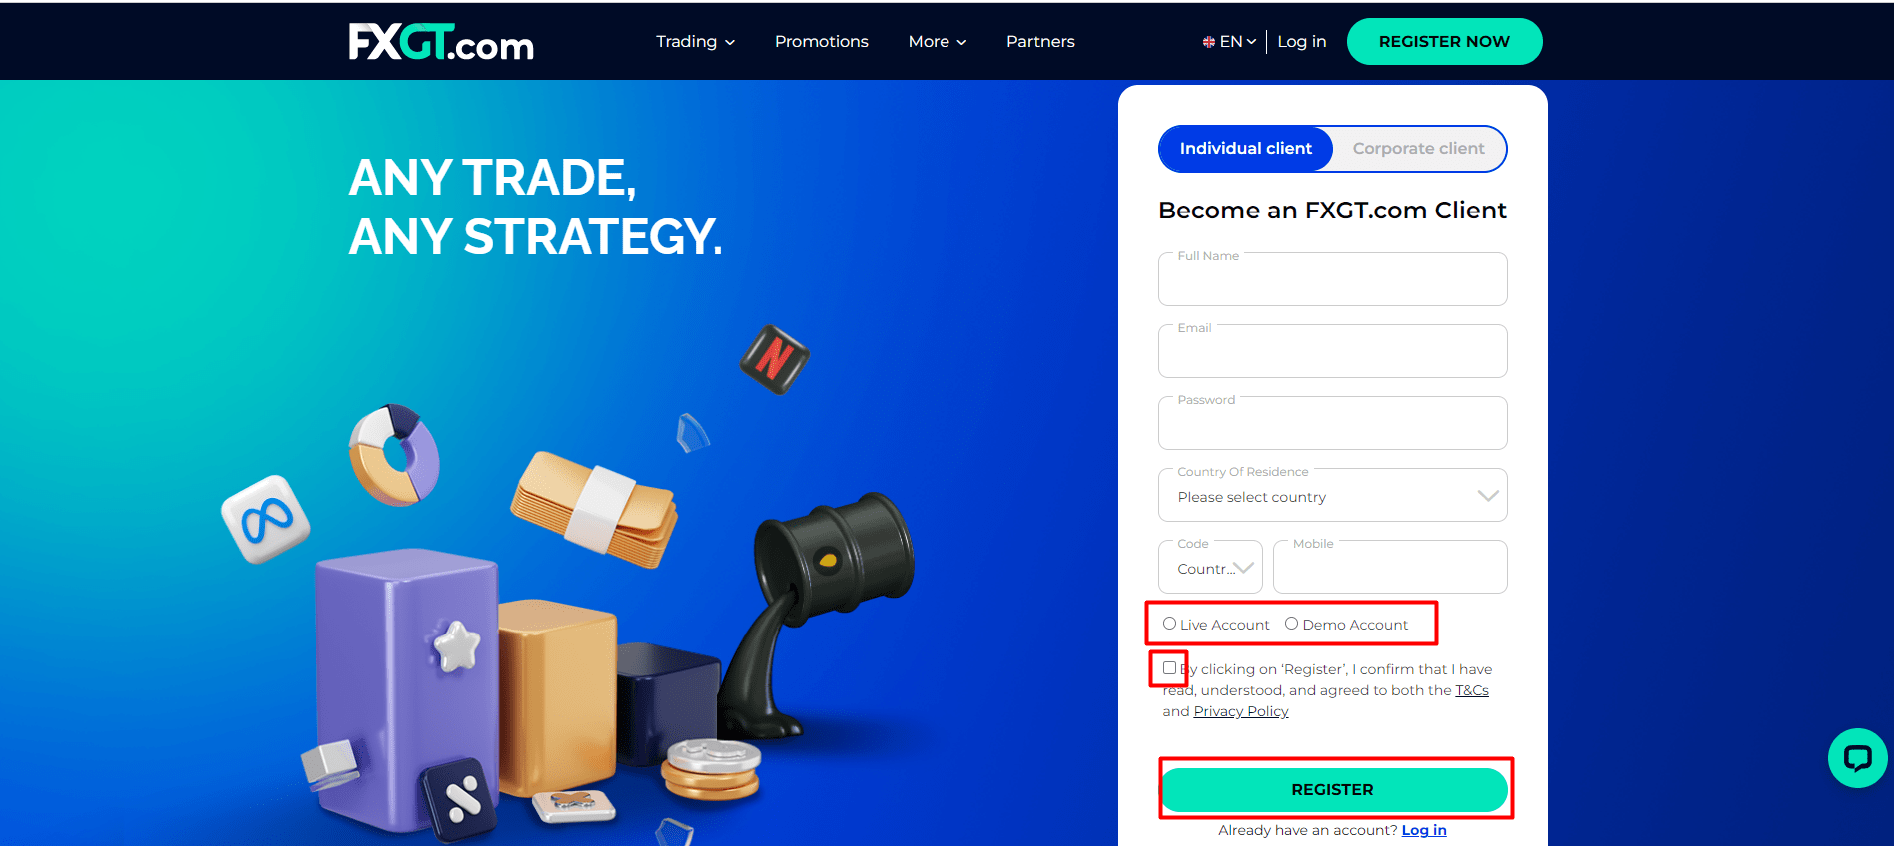1894x846 pixels.
Task: Select the Live Account radio button
Action: tap(1169, 624)
